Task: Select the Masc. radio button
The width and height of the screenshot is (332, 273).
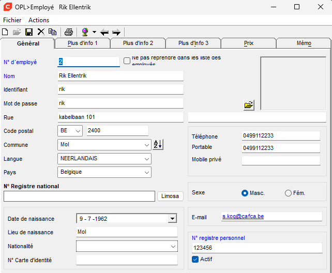Action: click(245, 193)
